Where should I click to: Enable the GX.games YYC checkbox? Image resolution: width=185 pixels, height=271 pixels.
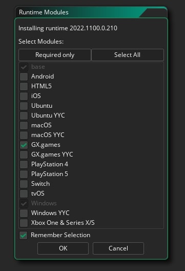pos(24,154)
